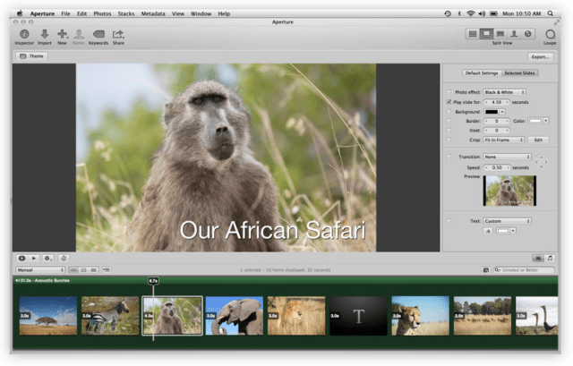Switch to the Default Settings tab
573x366 pixels.
(x=482, y=73)
